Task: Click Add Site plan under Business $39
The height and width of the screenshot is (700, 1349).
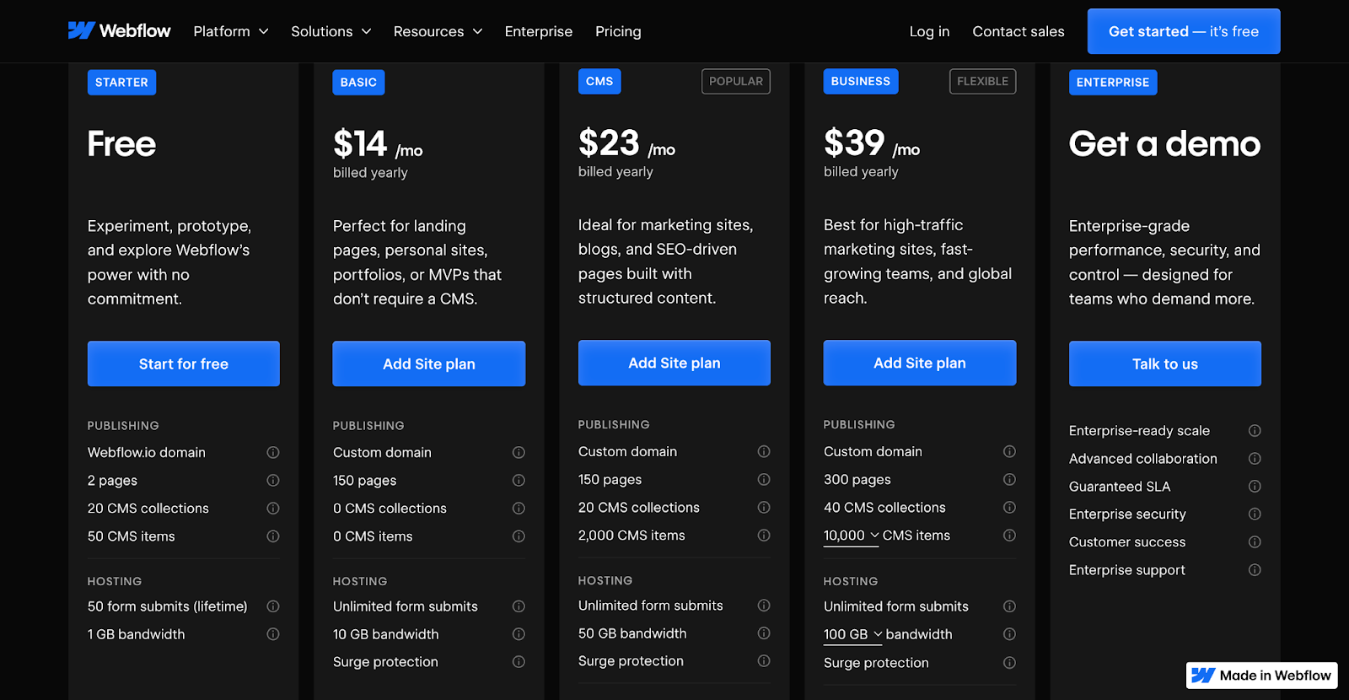Action: [920, 363]
